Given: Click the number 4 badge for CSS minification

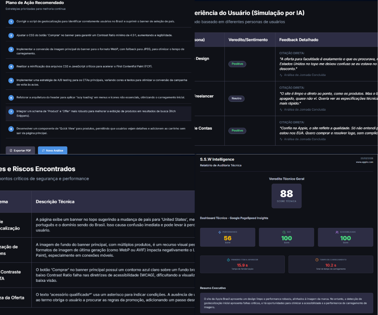Looking at the screenshot, I should 11,66.
